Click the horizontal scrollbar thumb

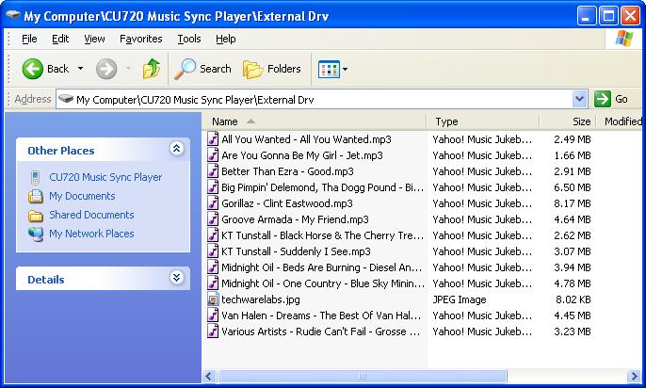363,376
